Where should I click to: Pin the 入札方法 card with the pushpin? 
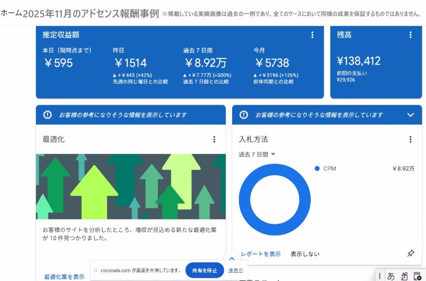[x=410, y=253]
